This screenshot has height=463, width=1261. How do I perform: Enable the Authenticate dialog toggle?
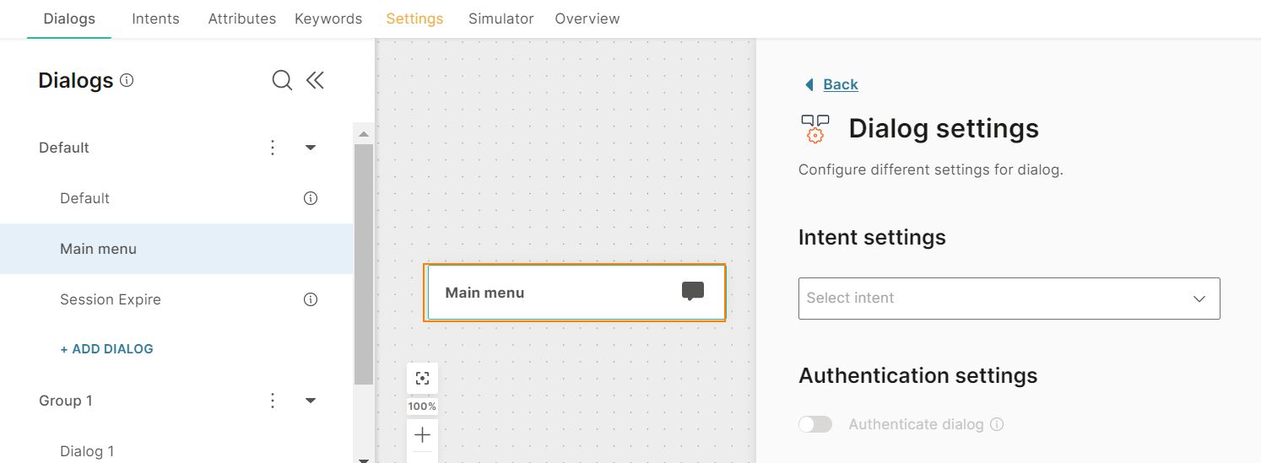tap(815, 424)
